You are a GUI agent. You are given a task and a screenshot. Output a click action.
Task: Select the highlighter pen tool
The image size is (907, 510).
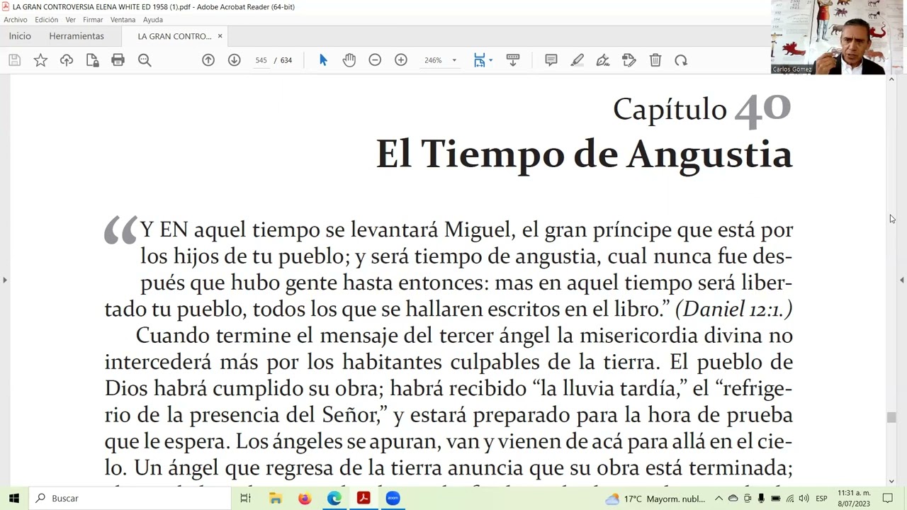[x=578, y=60]
